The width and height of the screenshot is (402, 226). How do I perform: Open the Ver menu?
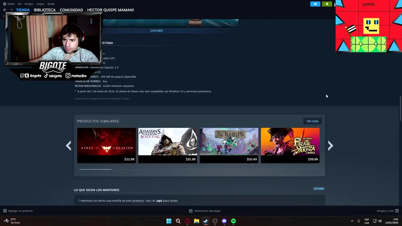pos(19,4)
